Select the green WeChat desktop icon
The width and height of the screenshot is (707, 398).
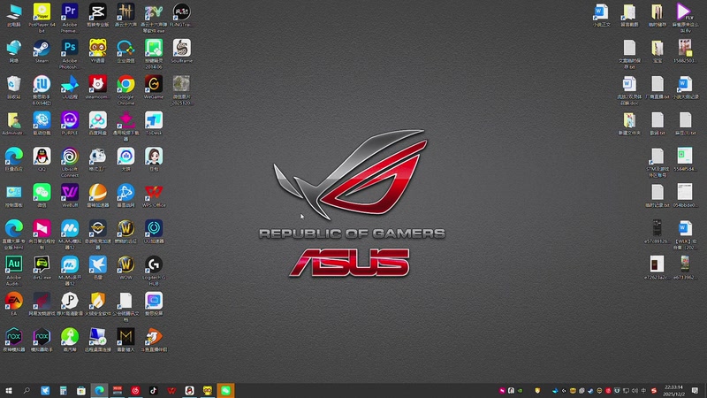[42, 195]
